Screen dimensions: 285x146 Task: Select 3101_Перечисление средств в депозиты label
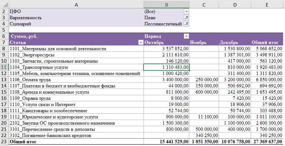point(76,129)
